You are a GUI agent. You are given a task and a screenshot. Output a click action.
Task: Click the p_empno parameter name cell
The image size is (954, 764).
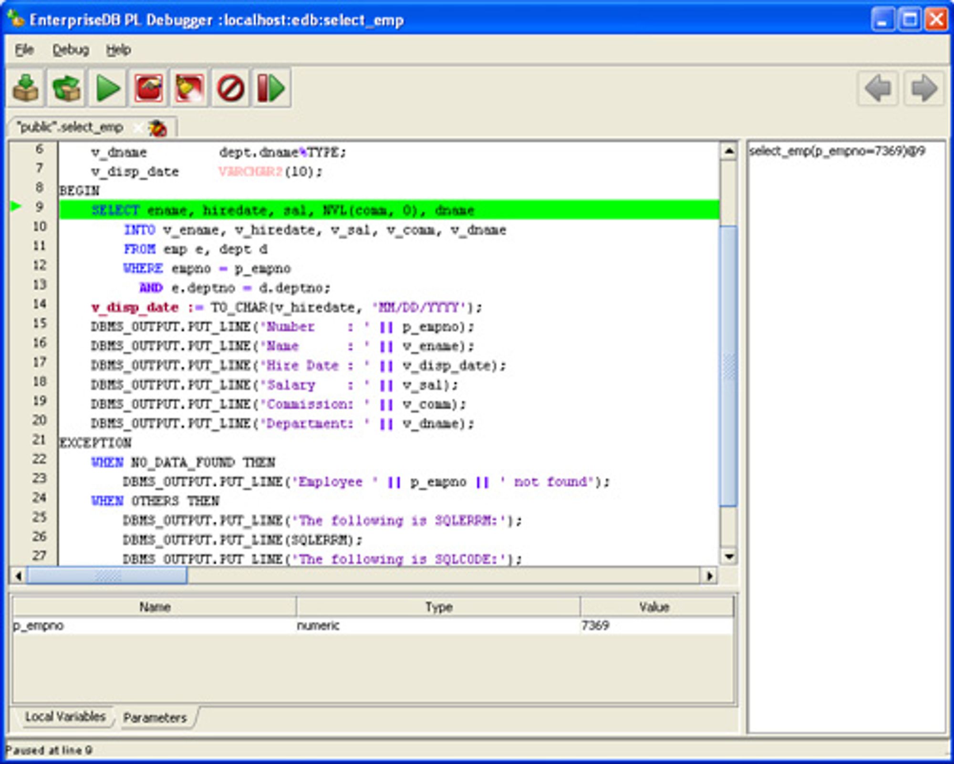pos(154,625)
